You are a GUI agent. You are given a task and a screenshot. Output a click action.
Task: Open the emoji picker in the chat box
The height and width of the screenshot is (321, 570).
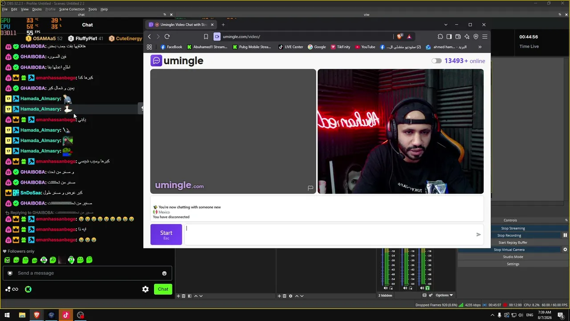coord(164,273)
